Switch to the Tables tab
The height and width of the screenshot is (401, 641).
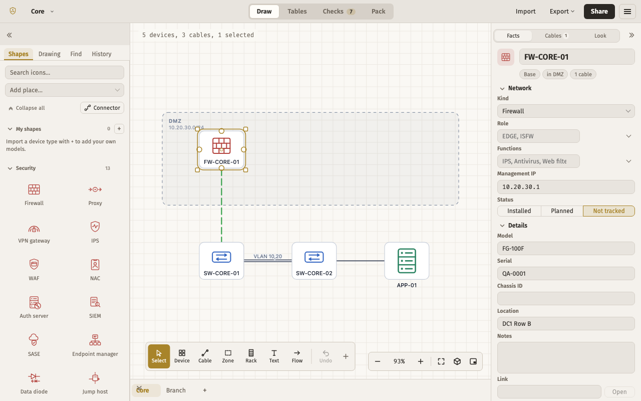297,12
